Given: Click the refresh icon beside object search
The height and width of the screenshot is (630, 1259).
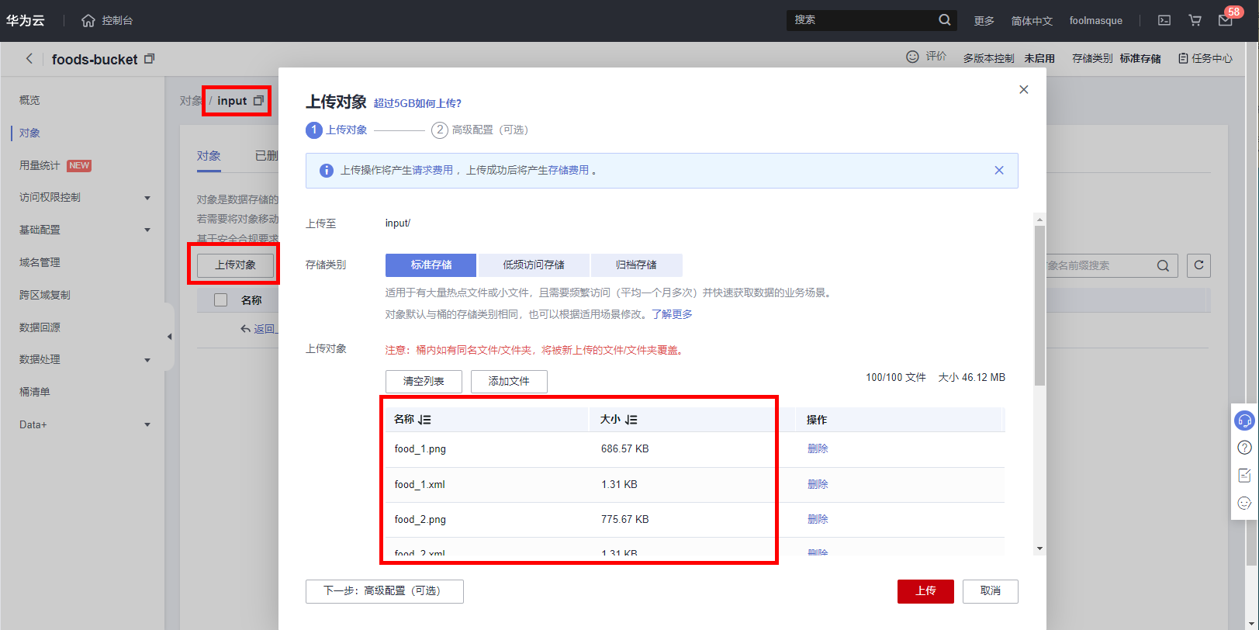Looking at the screenshot, I should [1198, 265].
